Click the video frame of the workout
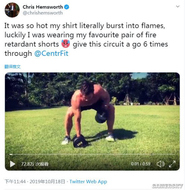The image size is (185, 190). click(x=92, y=113)
